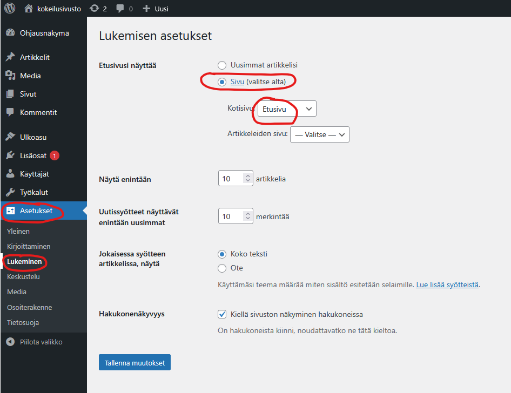Click the Ohjausnäkymä dashboard gauge icon
Viewport: 511px width, 393px height.
[x=10, y=32]
